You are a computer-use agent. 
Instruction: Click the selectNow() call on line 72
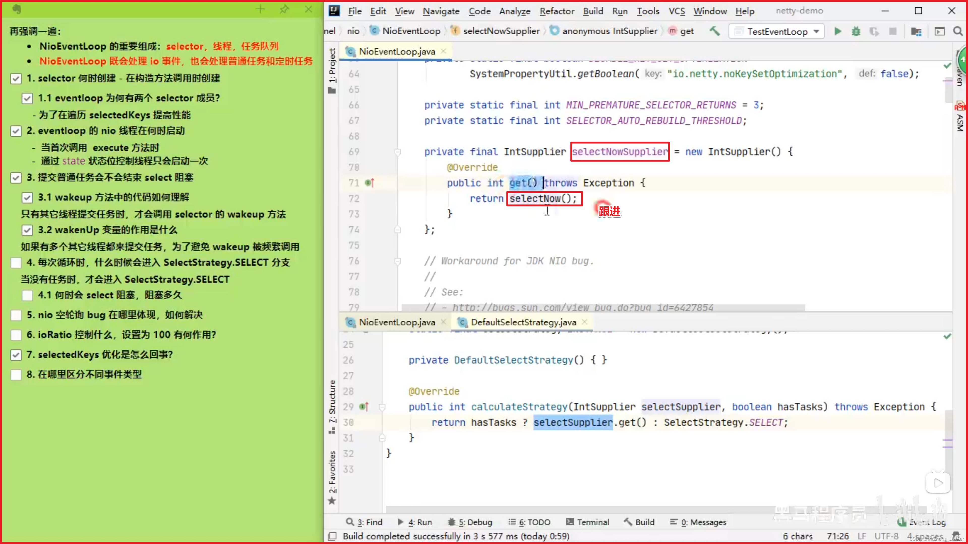[x=543, y=198]
